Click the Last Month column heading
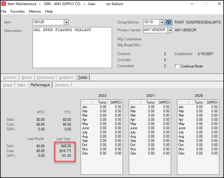The height and width of the screenshot is (178, 224). click(x=36, y=139)
